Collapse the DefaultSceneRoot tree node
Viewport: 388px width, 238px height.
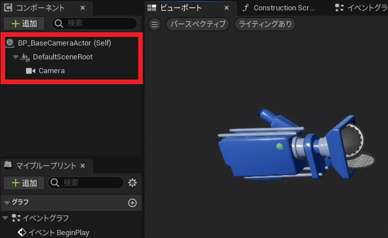(x=16, y=57)
